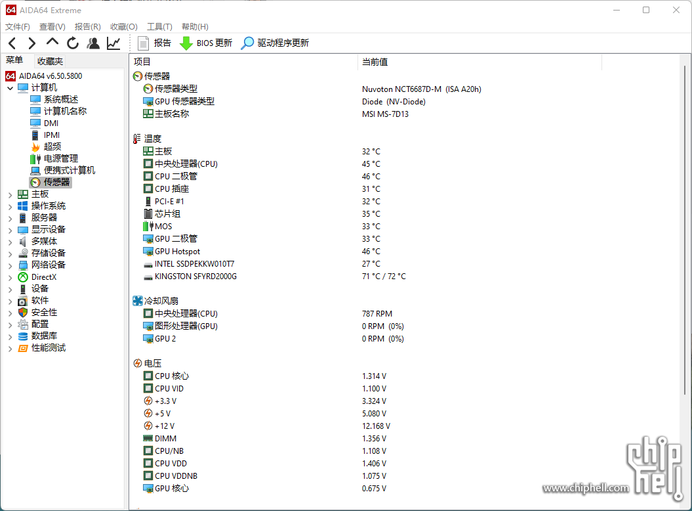
Task: Refresh the page with the circular arrow icon
Action: pyautogui.click(x=73, y=43)
